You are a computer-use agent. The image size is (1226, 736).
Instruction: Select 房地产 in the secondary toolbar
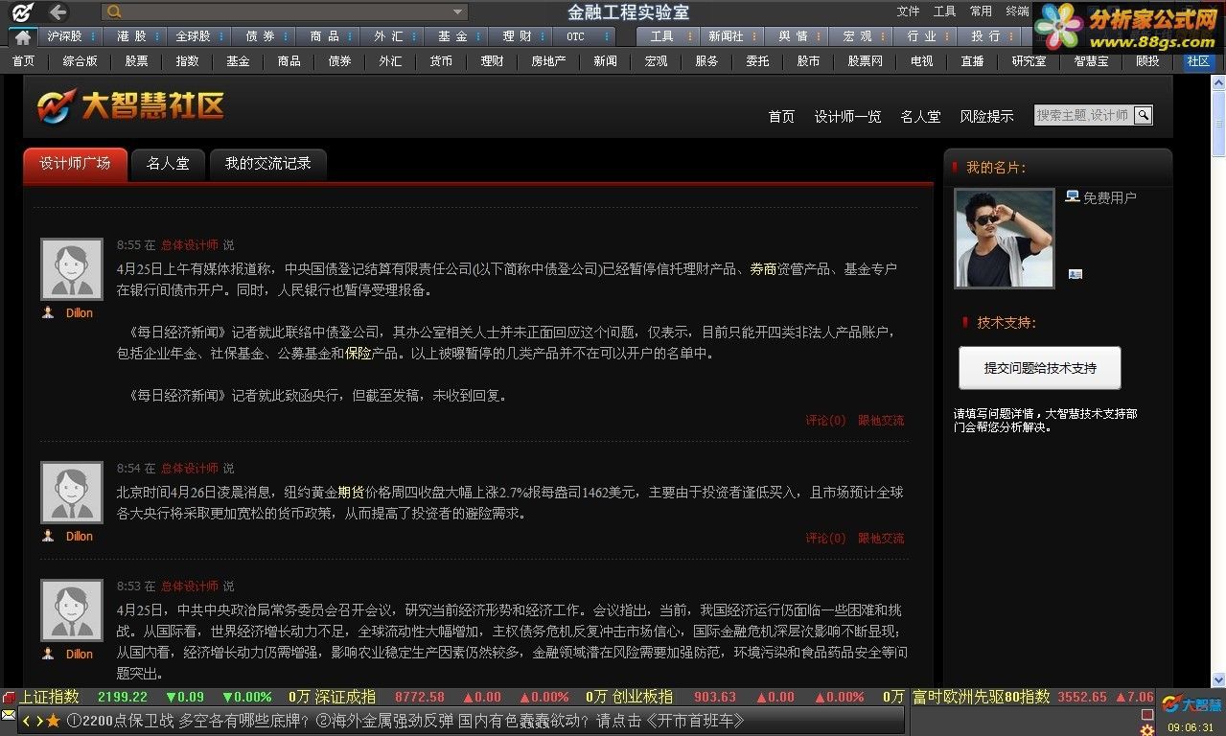tap(548, 60)
